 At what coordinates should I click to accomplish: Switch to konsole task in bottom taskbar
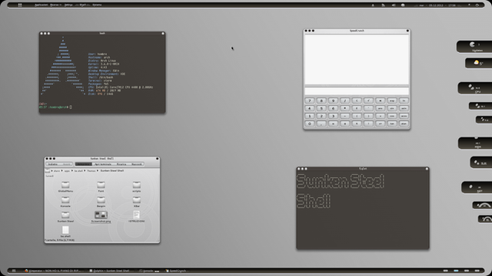pos(149,271)
